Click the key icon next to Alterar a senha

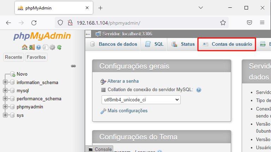tap(103, 81)
